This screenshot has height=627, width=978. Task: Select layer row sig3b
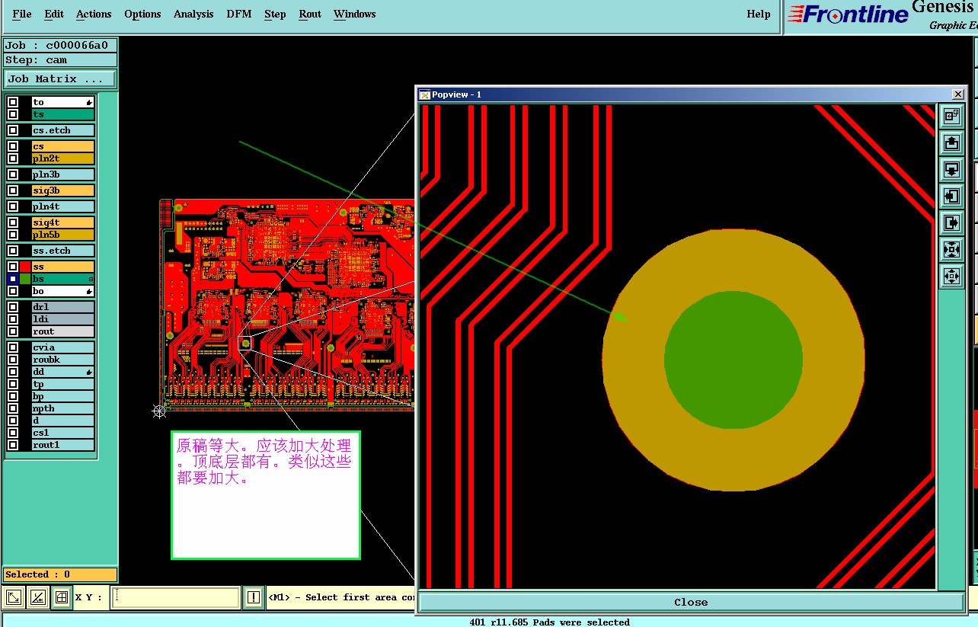coord(63,190)
